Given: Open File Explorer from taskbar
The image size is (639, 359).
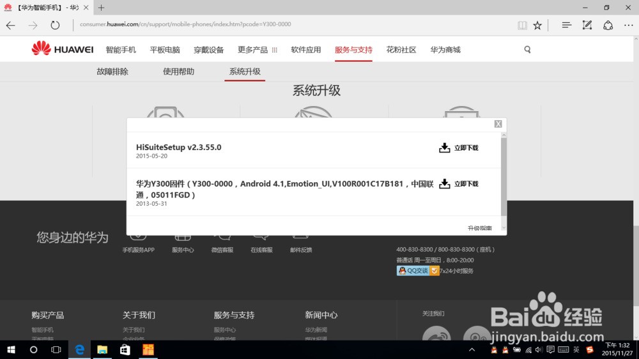Looking at the screenshot, I should point(102,349).
